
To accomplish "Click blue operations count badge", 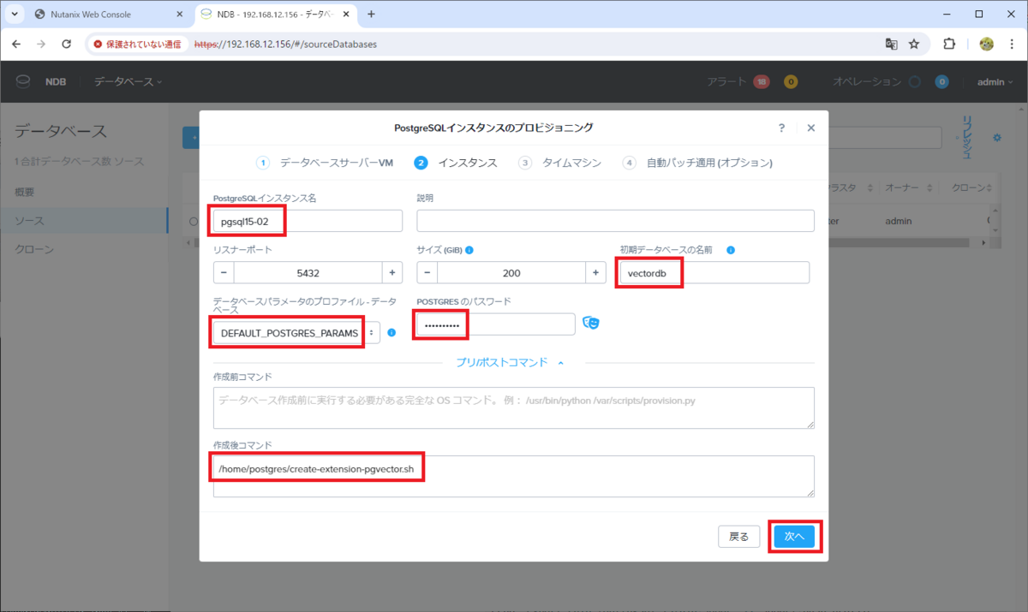I will pos(941,82).
